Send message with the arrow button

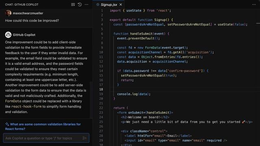pos(84,138)
